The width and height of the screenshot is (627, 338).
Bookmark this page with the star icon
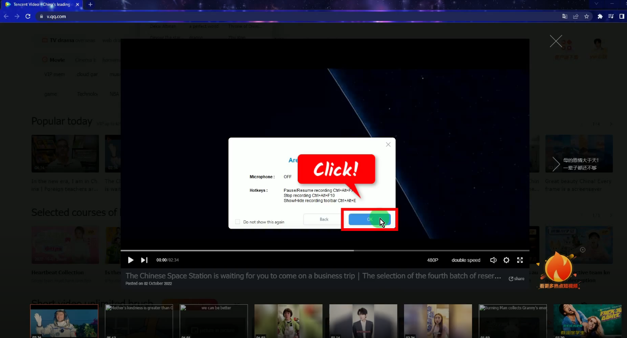pyautogui.click(x=587, y=16)
